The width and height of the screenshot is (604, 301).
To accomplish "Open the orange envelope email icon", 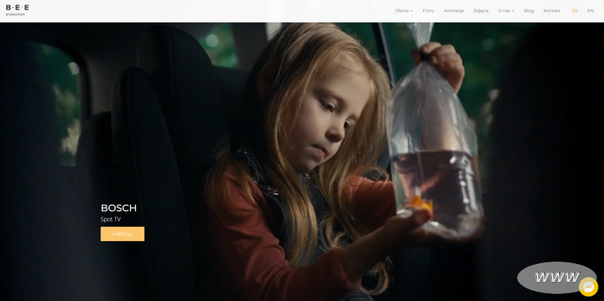I will (574, 11).
